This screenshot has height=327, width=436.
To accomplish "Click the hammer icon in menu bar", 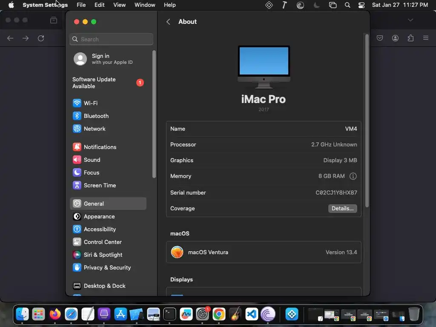I will click(x=284, y=5).
